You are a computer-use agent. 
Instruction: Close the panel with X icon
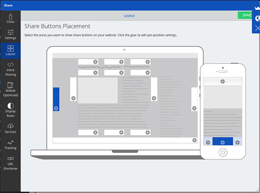[258, 28]
